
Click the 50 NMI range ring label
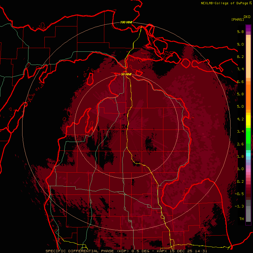coord(126,74)
